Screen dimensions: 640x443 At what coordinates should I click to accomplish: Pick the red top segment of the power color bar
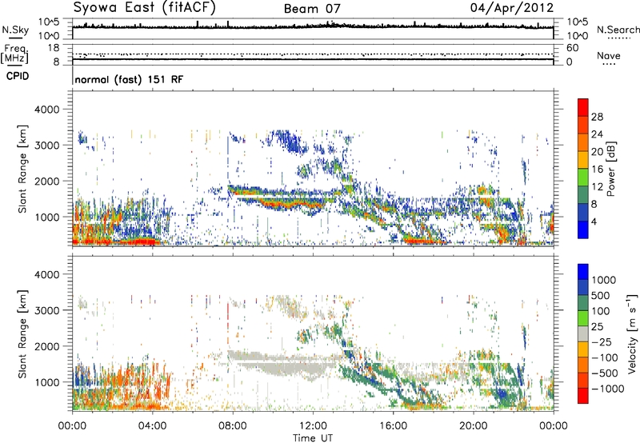coord(583,107)
